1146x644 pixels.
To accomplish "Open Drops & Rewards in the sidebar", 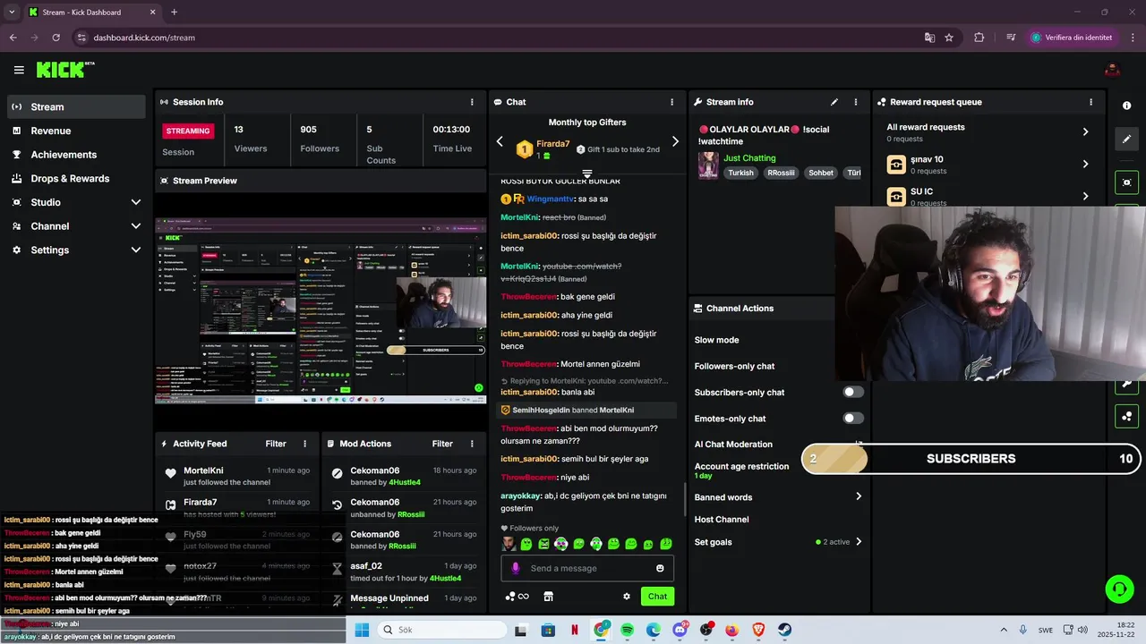I will coord(76,178).
